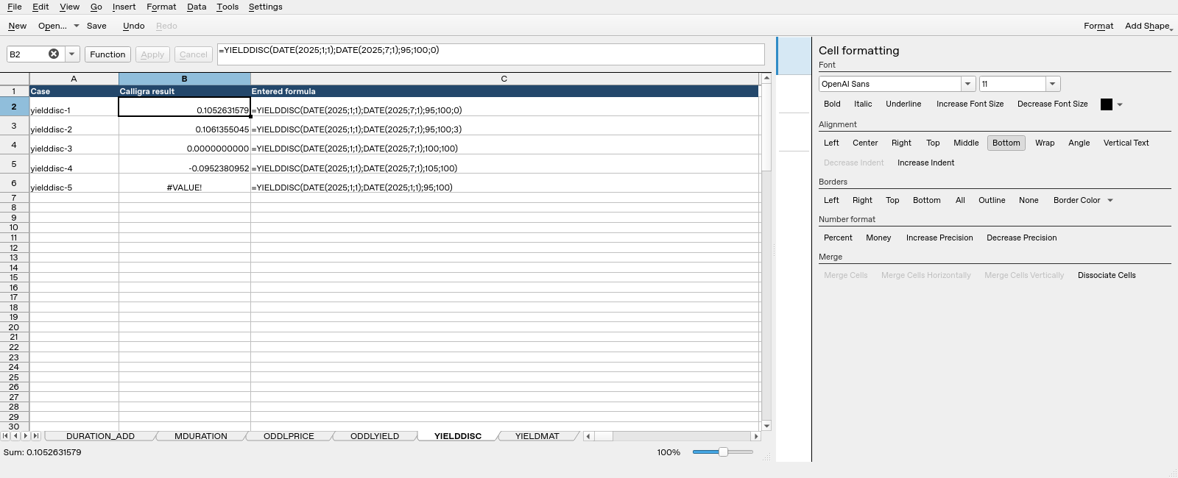Click Undo in the toolbar
Image resolution: width=1178 pixels, height=478 pixels.
[133, 26]
